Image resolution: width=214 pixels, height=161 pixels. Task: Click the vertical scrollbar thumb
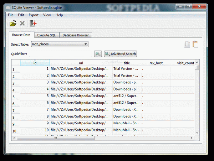pyautogui.click(x=197, y=67)
